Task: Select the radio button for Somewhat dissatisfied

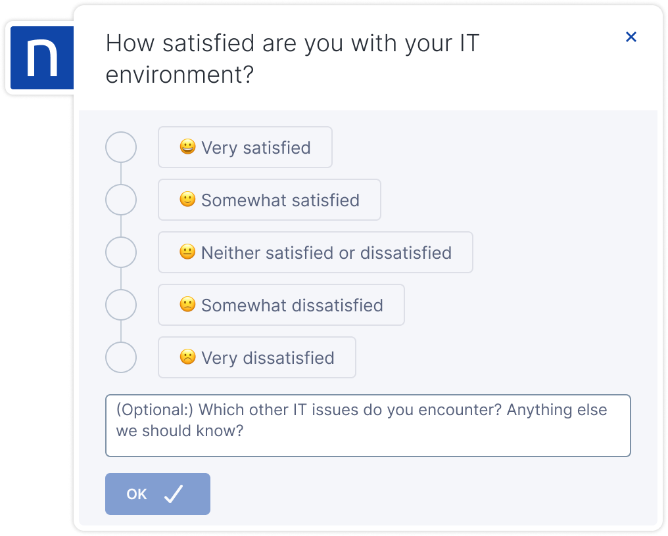Action: tap(121, 305)
